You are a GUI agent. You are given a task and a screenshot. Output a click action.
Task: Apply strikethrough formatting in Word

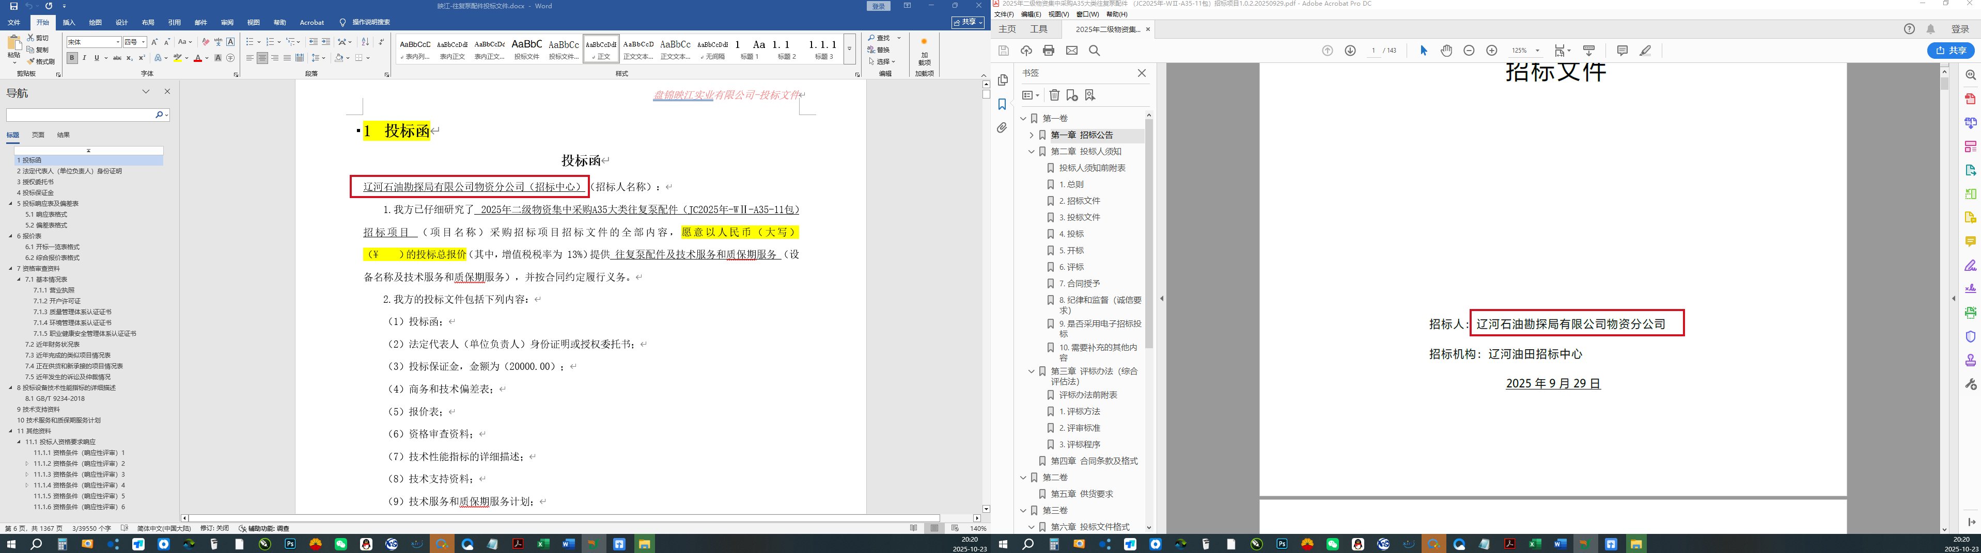tap(117, 58)
